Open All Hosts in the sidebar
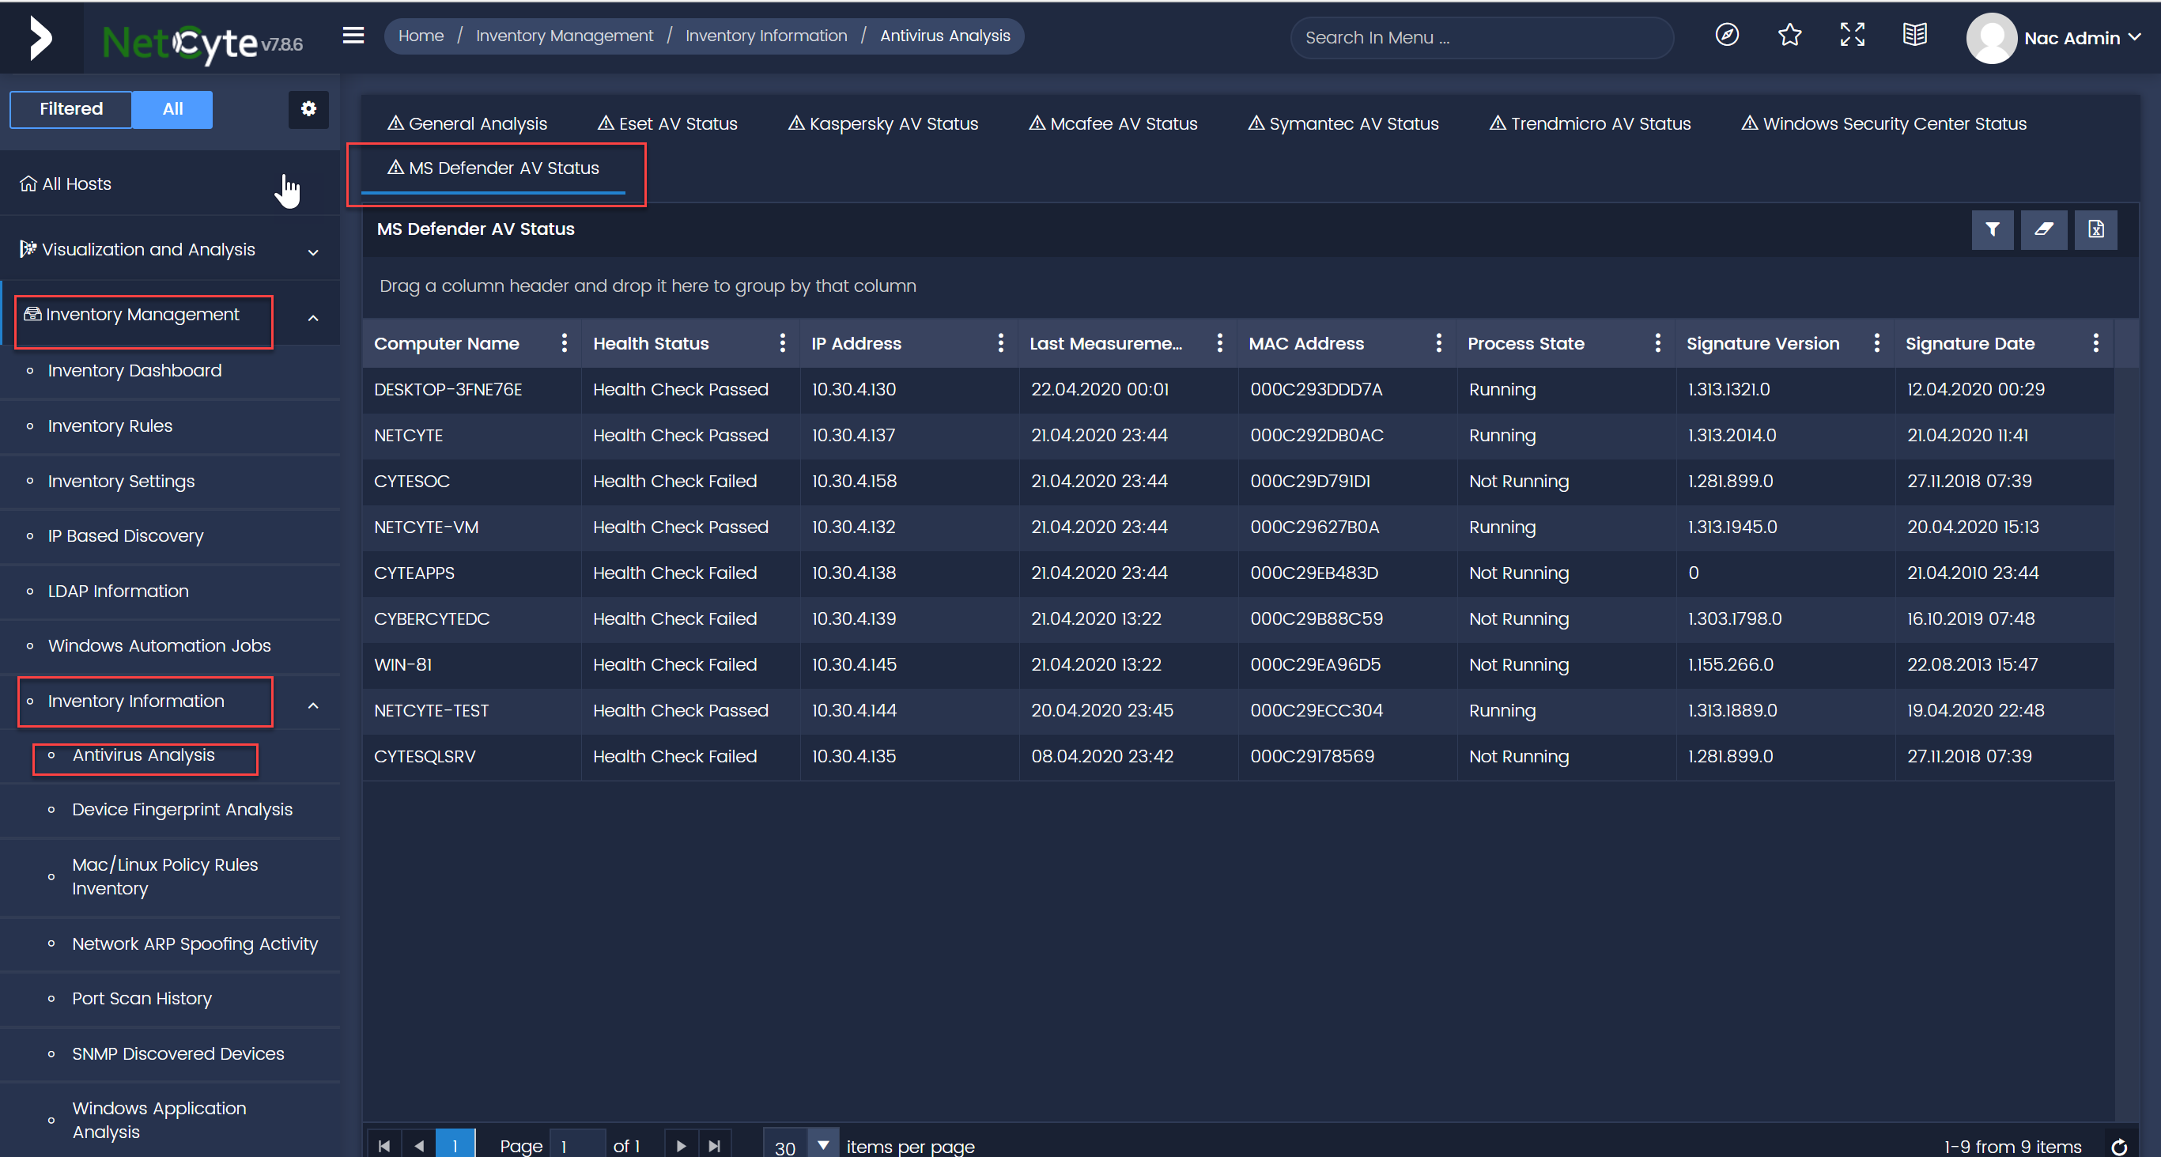The height and width of the screenshot is (1157, 2161). pos(169,183)
